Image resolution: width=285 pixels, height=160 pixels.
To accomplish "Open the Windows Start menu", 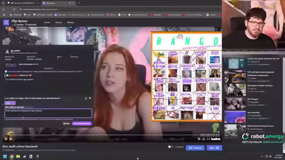I will pyautogui.click(x=5, y=156).
